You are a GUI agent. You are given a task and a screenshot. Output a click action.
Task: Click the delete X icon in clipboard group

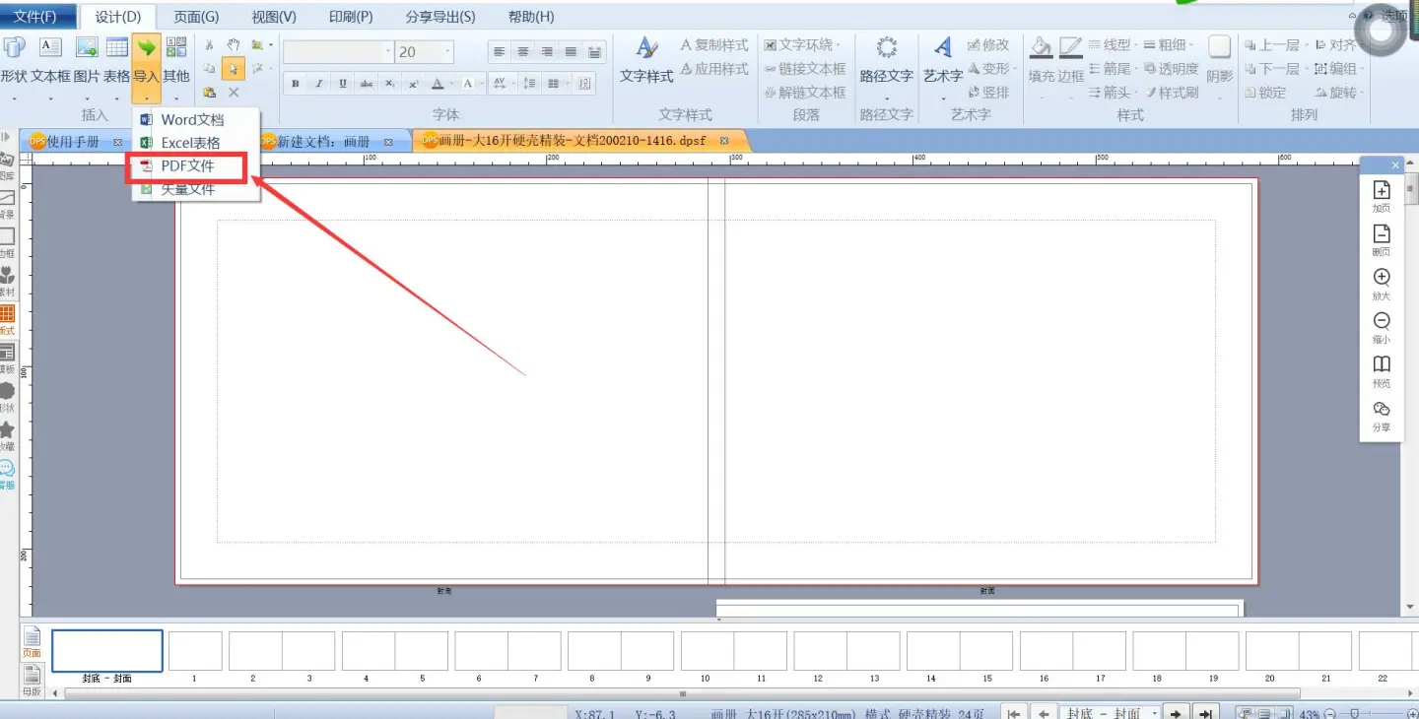tap(234, 93)
